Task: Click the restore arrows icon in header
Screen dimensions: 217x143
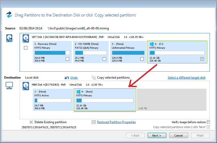Action: click(x=9, y=15)
